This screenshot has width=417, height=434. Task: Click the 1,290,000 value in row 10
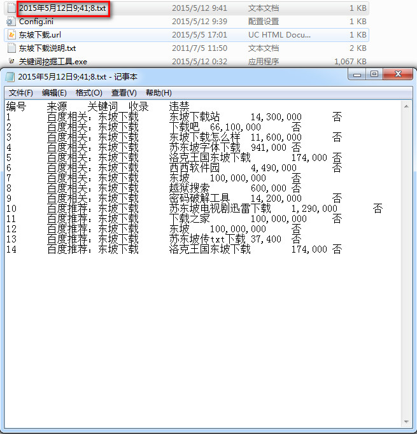tap(315, 209)
